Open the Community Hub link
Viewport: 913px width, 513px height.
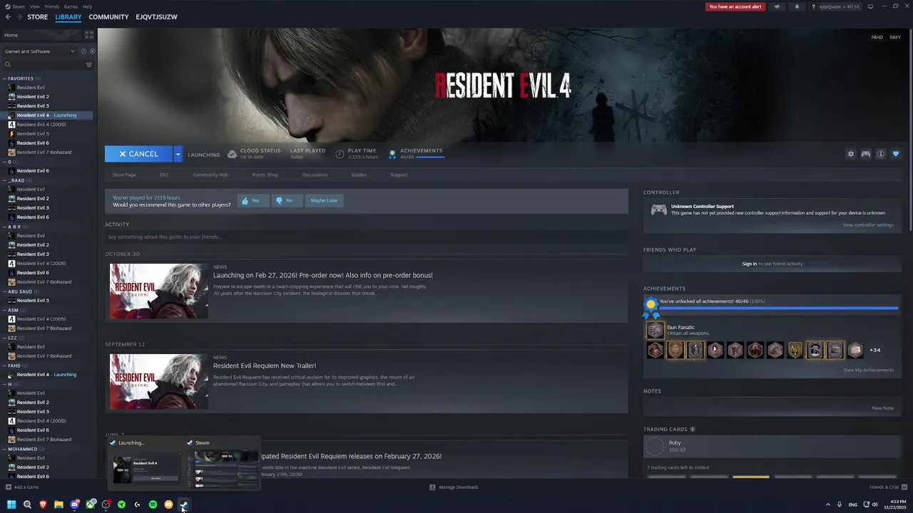pos(210,175)
